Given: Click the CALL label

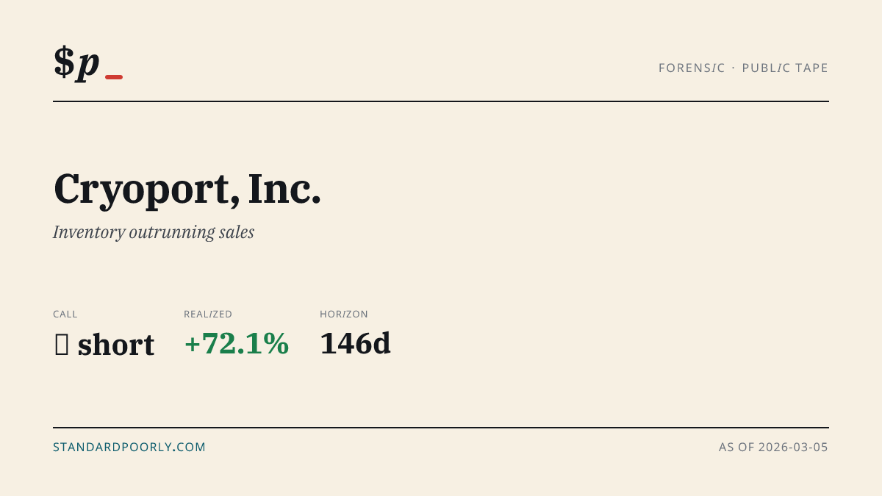Looking at the screenshot, I should (x=65, y=314).
